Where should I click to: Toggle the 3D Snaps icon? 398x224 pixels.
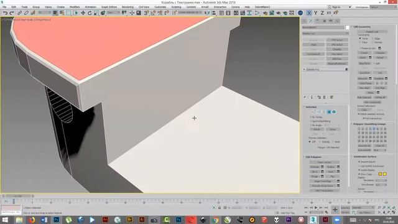[146, 12]
